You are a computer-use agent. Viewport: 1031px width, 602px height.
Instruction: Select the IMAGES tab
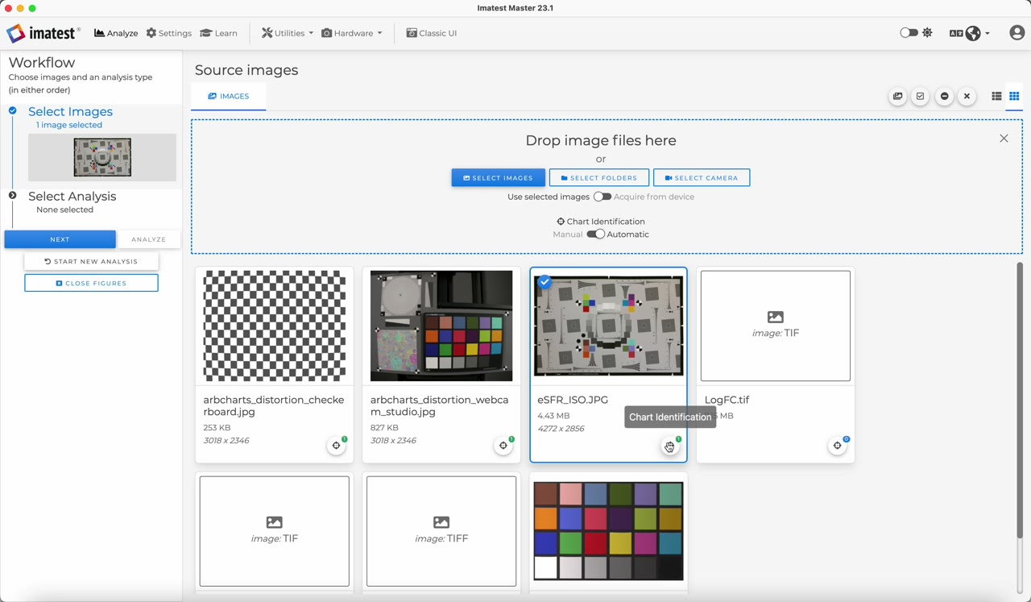(x=229, y=96)
